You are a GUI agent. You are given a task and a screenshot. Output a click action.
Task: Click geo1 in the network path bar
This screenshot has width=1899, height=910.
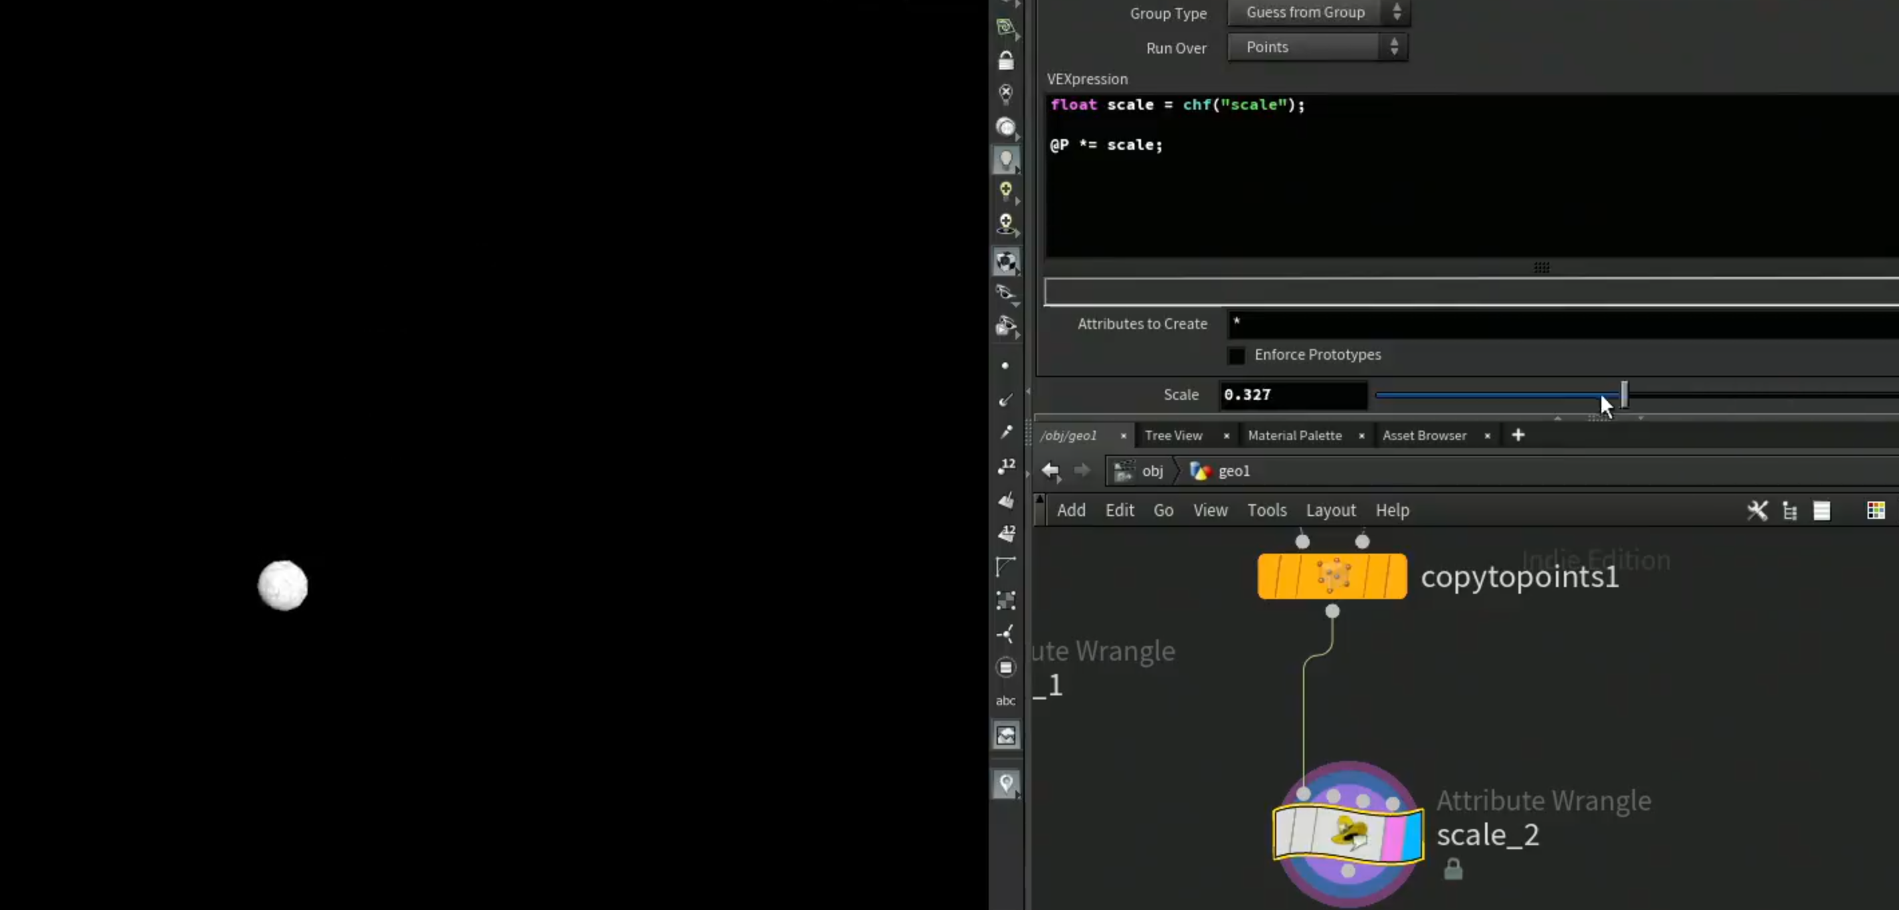[x=1220, y=471]
